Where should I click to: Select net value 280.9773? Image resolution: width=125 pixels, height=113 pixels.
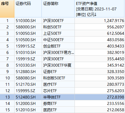(99, 84)
